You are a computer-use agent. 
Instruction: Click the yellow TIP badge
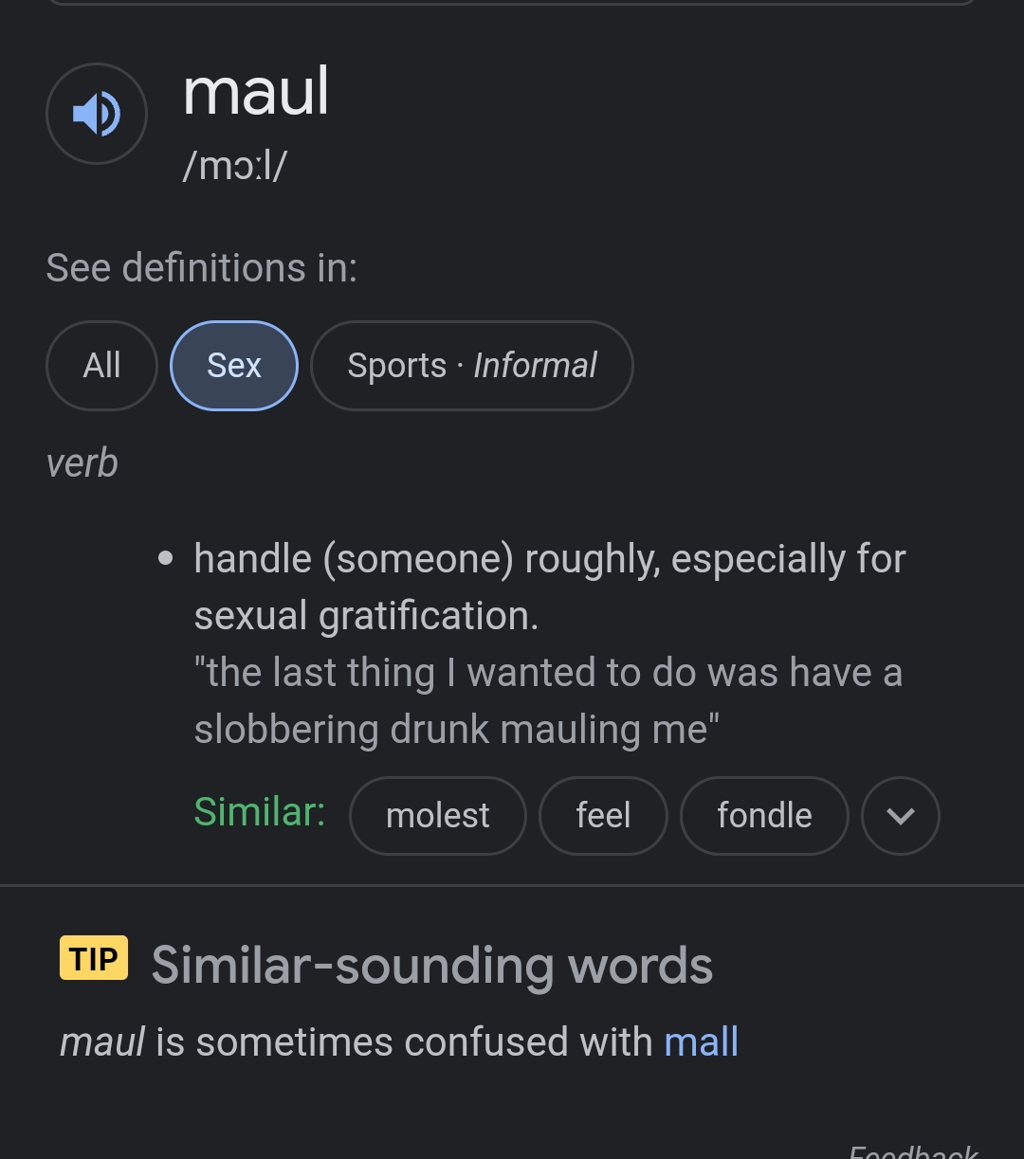coord(94,958)
